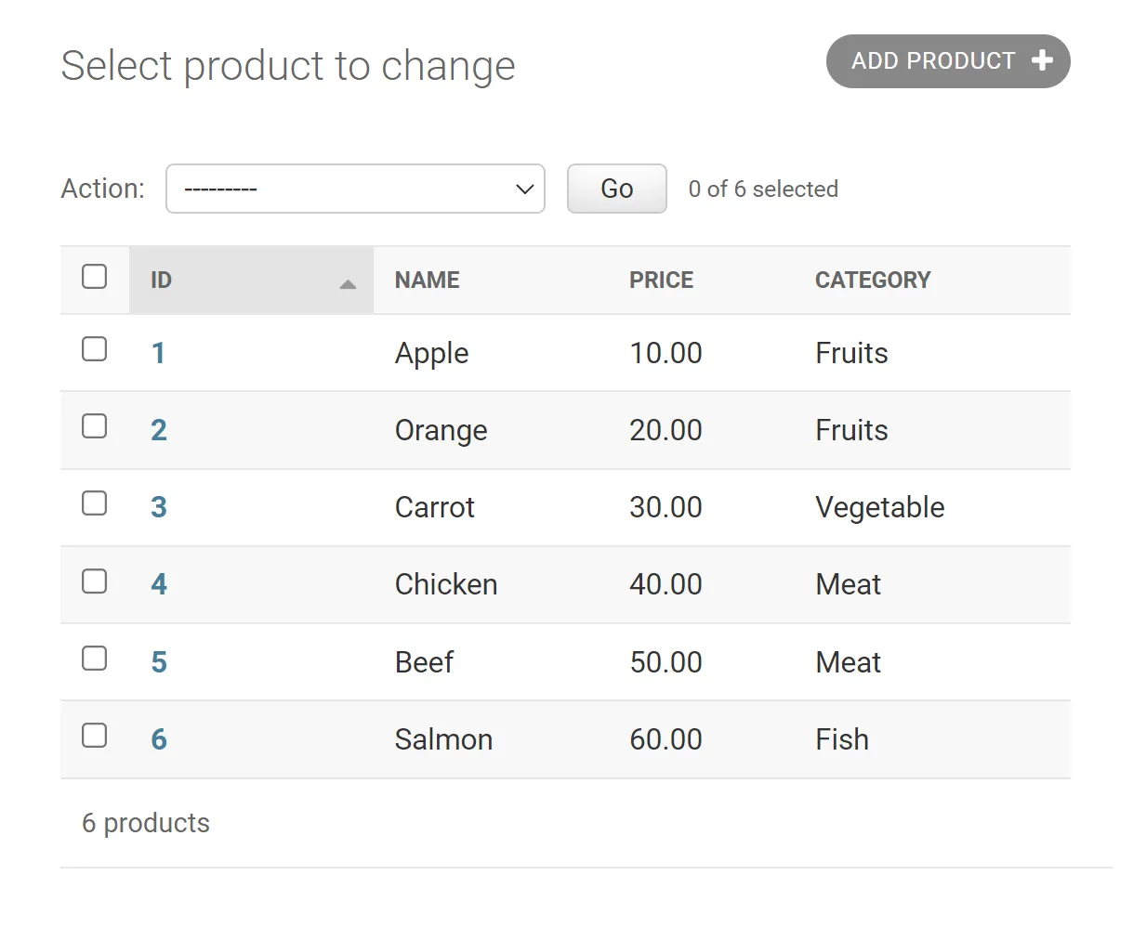Tick the checkbox next to Salmon
Viewport: 1133px width, 940px height.
point(95,736)
